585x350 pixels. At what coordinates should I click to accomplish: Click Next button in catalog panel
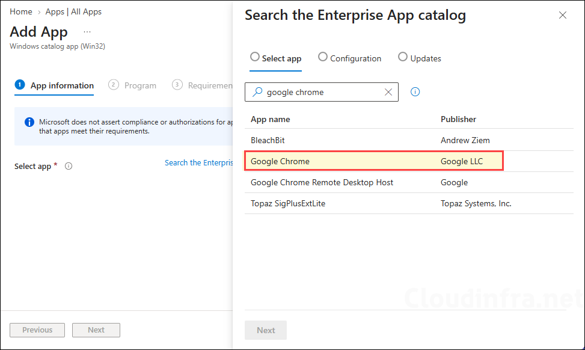click(266, 330)
